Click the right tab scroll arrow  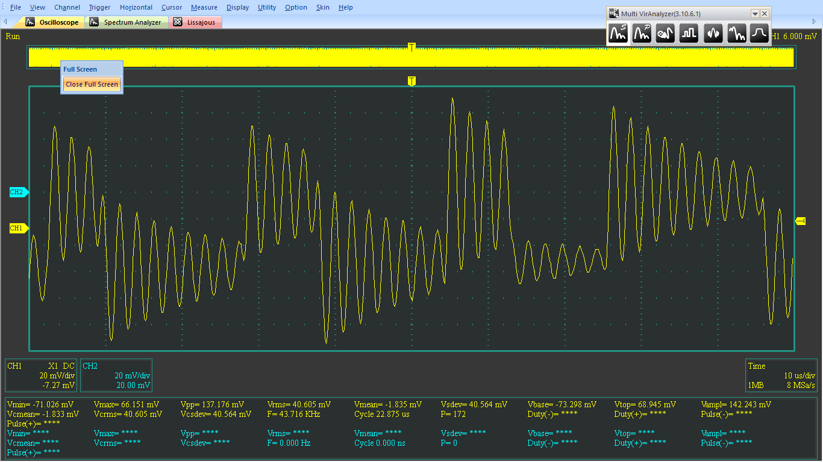[x=814, y=22]
